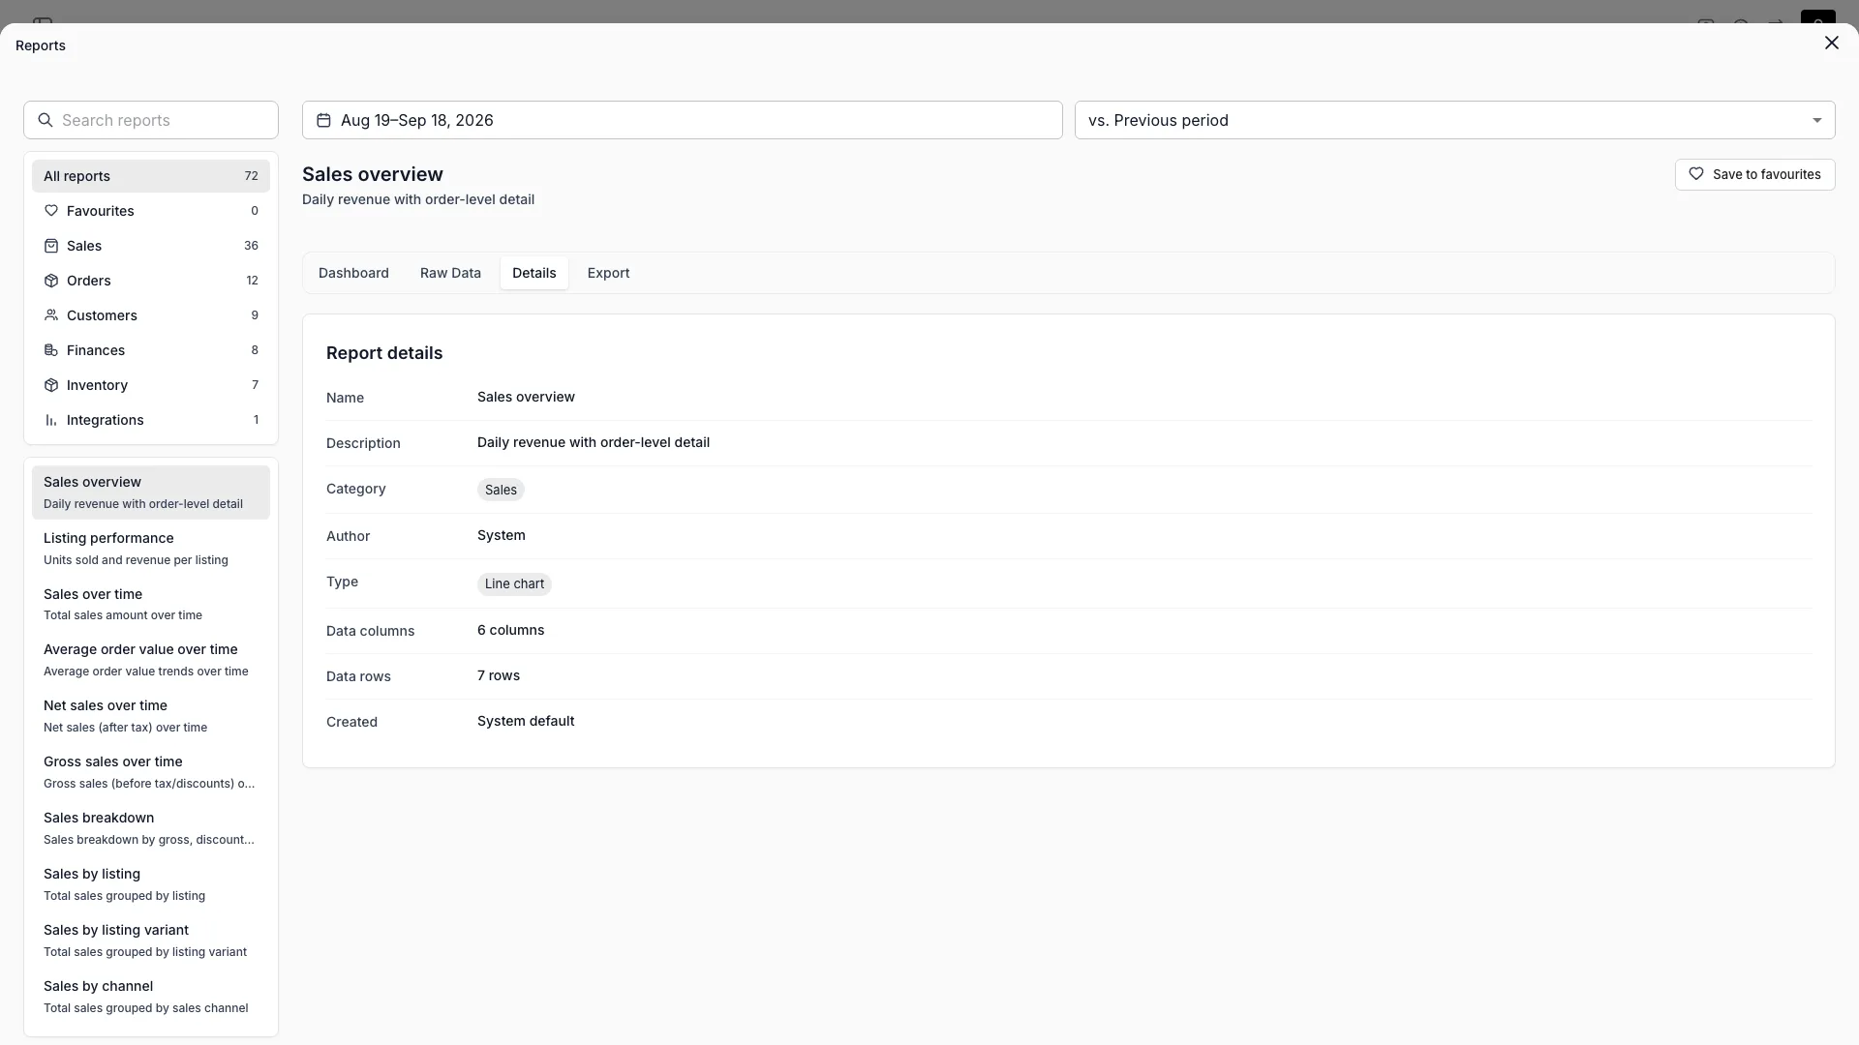Expand the vs. Previous period dropdown arrow
The height and width of the screenshot is (1045, 1859).
pyautogui.click(x=1816, y=120)
